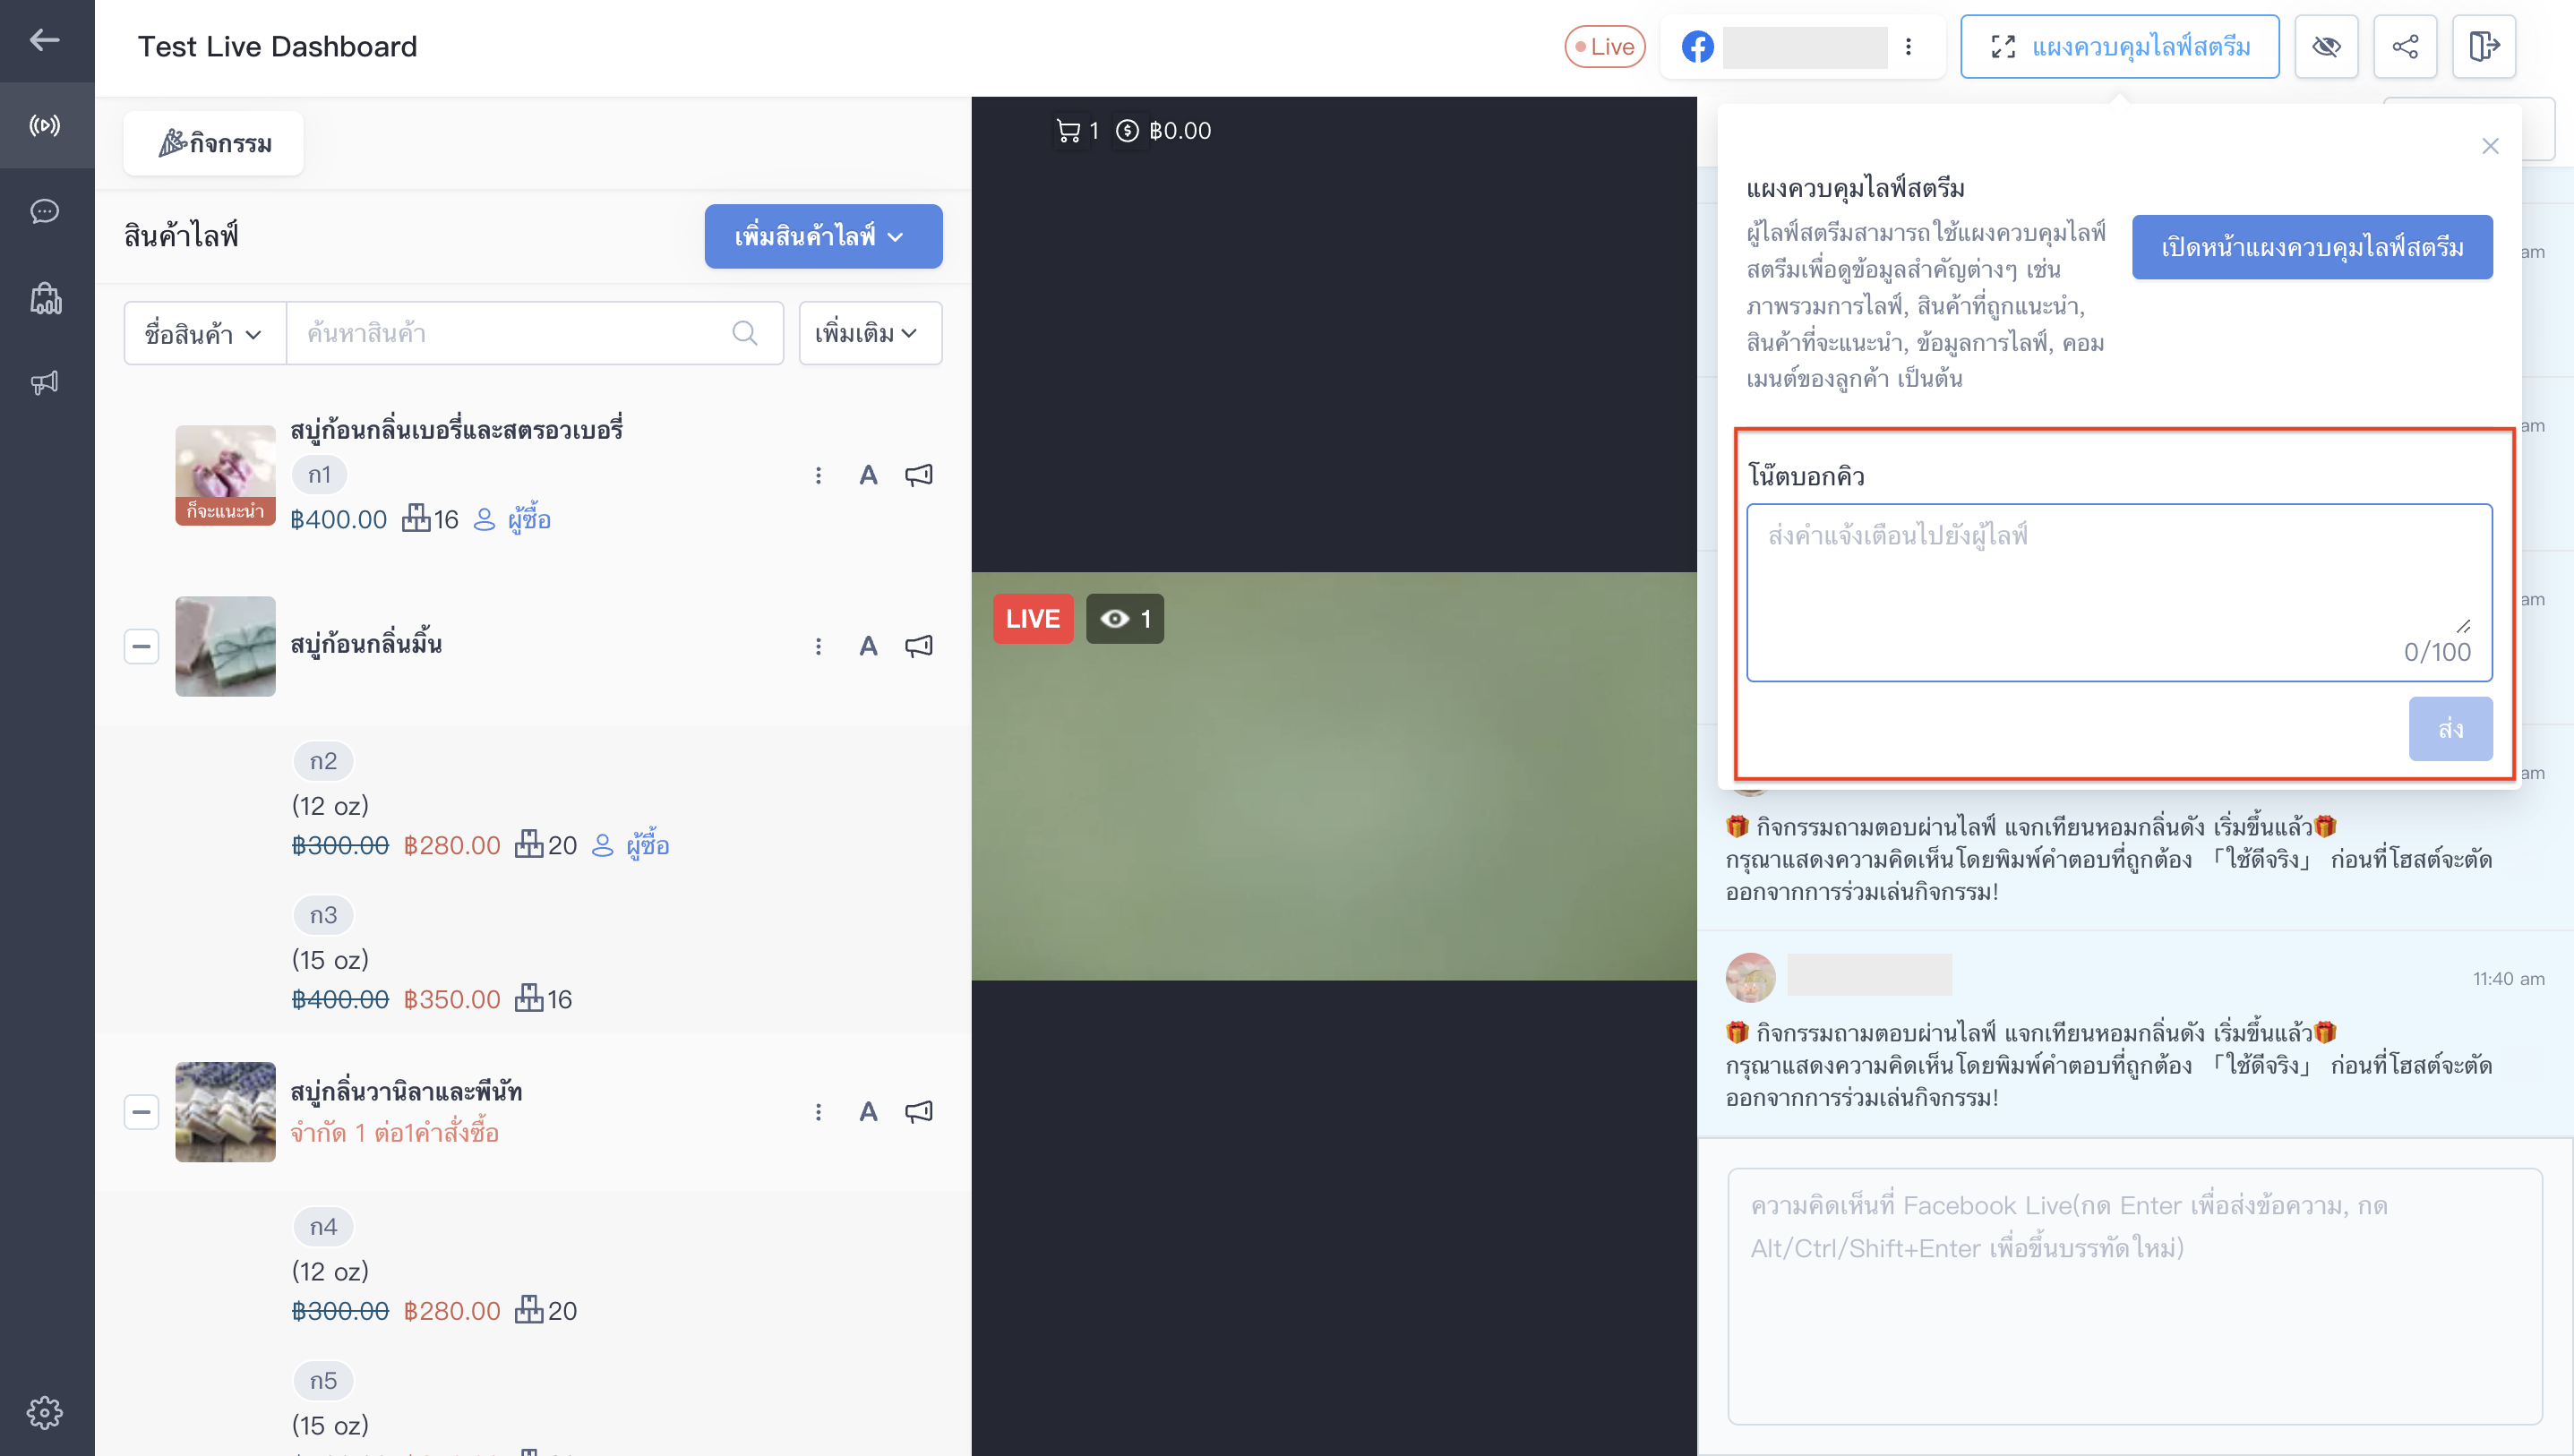Screen dimensions: 2574x1456
Task: Click megaphone icon for สบู่ก้อนกลิ่นเบอรี่และสตรอวเบอรี่
Action: [919, 475]
